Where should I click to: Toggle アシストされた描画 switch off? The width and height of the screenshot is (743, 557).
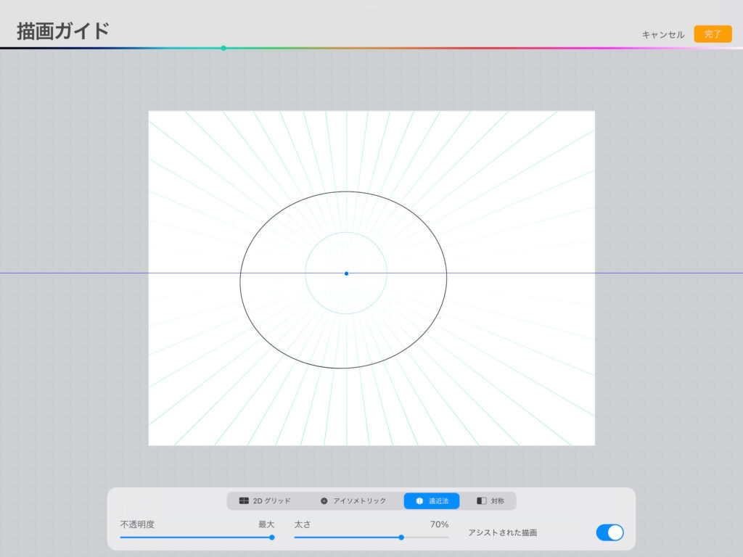609,532
